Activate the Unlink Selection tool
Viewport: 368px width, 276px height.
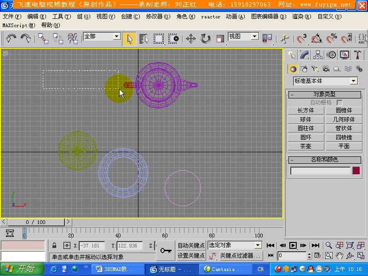(58, 39)
